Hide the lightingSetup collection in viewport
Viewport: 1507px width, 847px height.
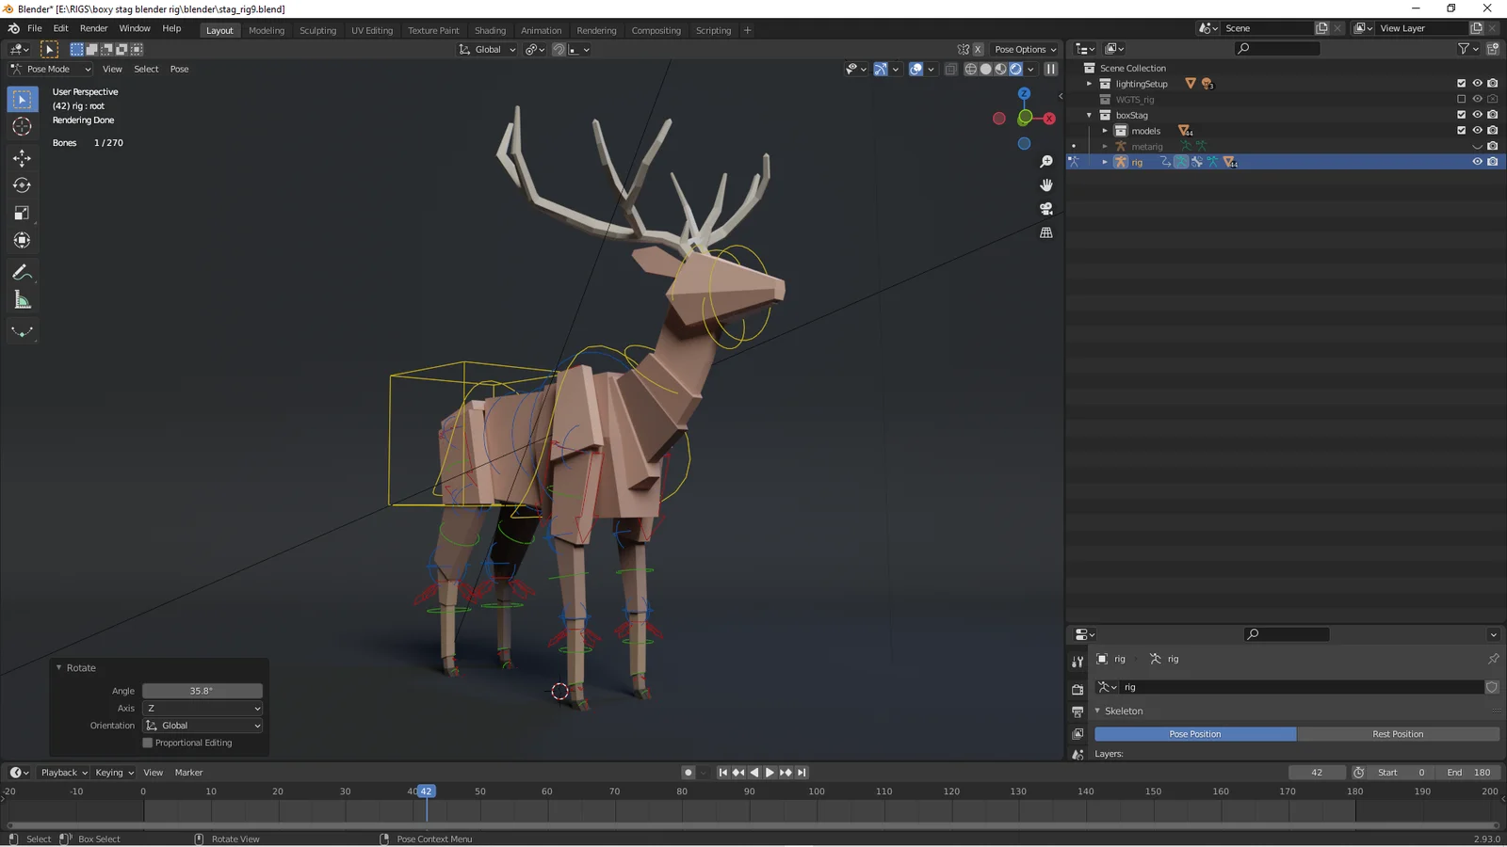(x=1477, y=84)
